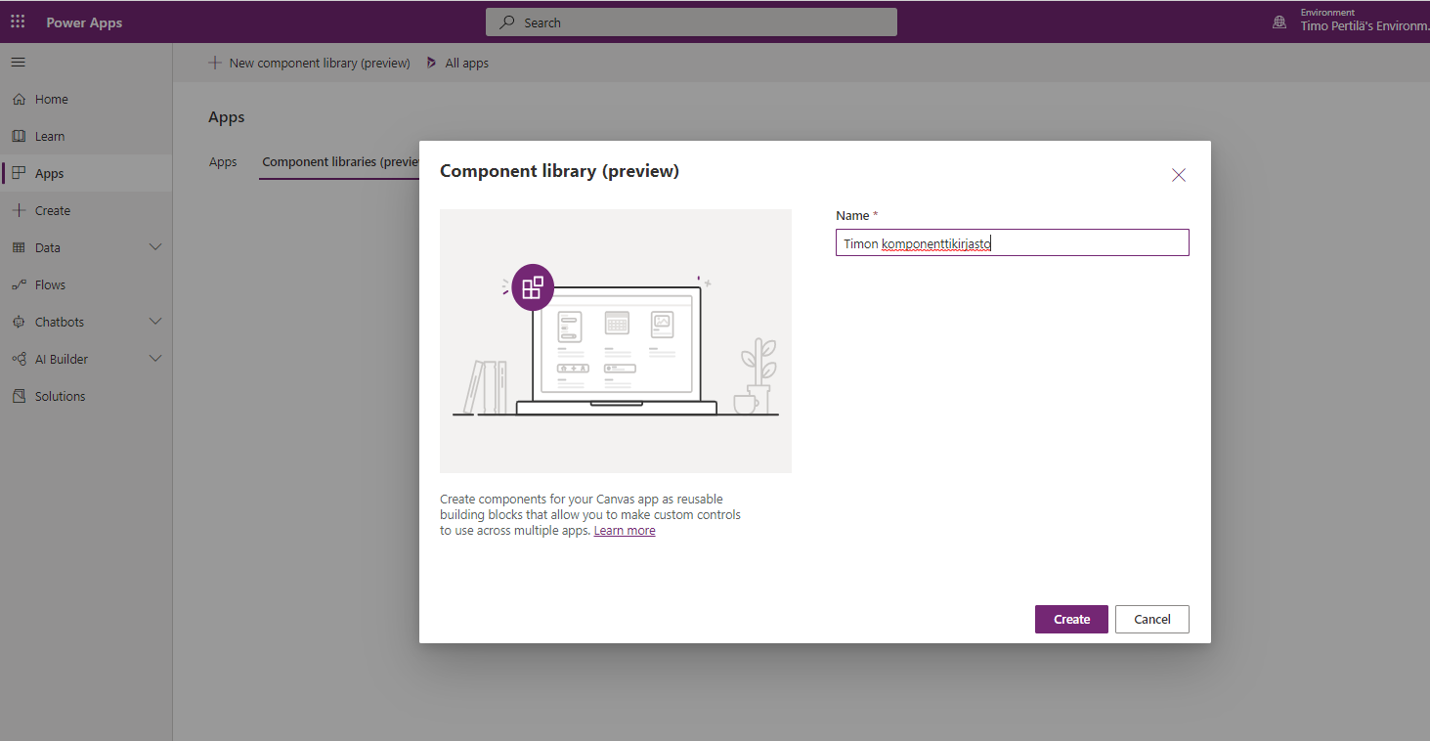The height and width of the screenshot is (741, 1430).
Task: Close the Component library dialog
Action: (1179, 176)
